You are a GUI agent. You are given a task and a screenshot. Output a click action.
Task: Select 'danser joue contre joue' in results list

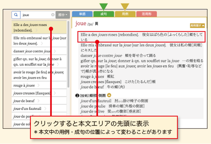(31, 51)
